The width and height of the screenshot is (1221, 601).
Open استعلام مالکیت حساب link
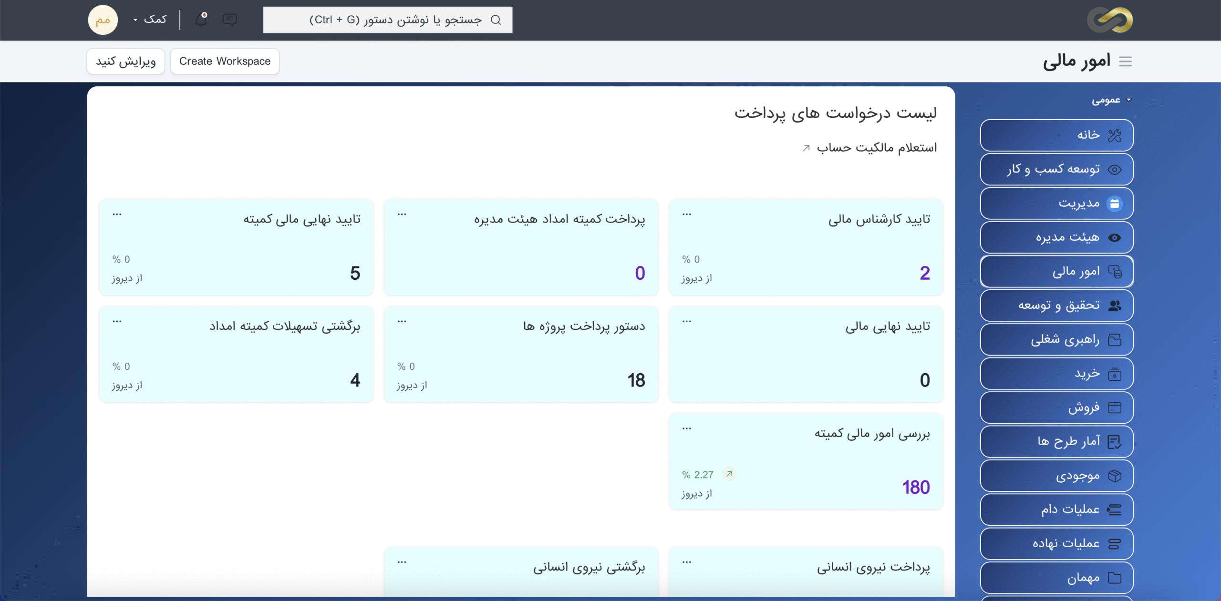(x=877, y=148)
